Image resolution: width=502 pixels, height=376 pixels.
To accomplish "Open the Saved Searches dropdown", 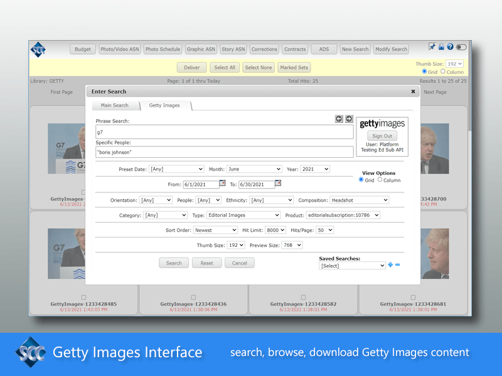I will coord(352,266).
